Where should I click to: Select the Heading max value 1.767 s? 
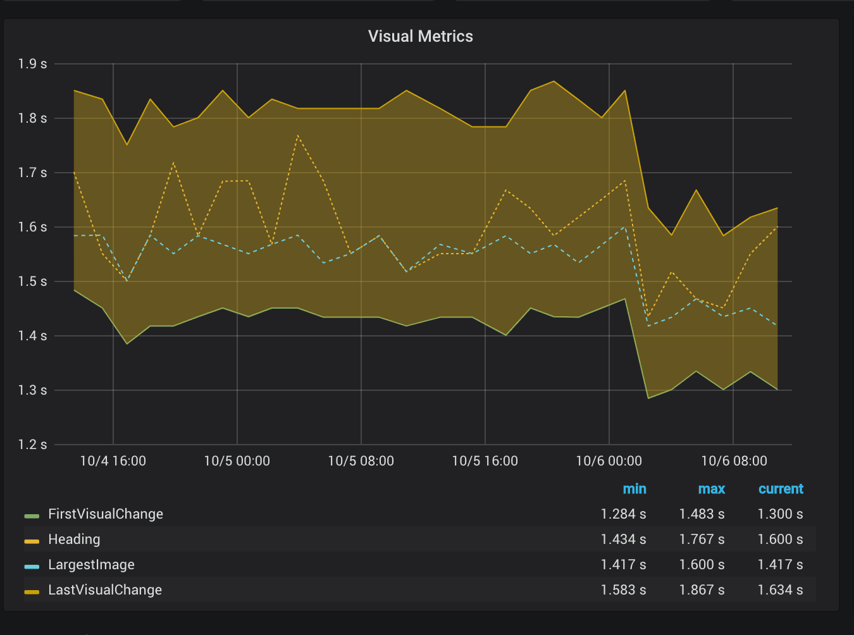pos(702,539)
